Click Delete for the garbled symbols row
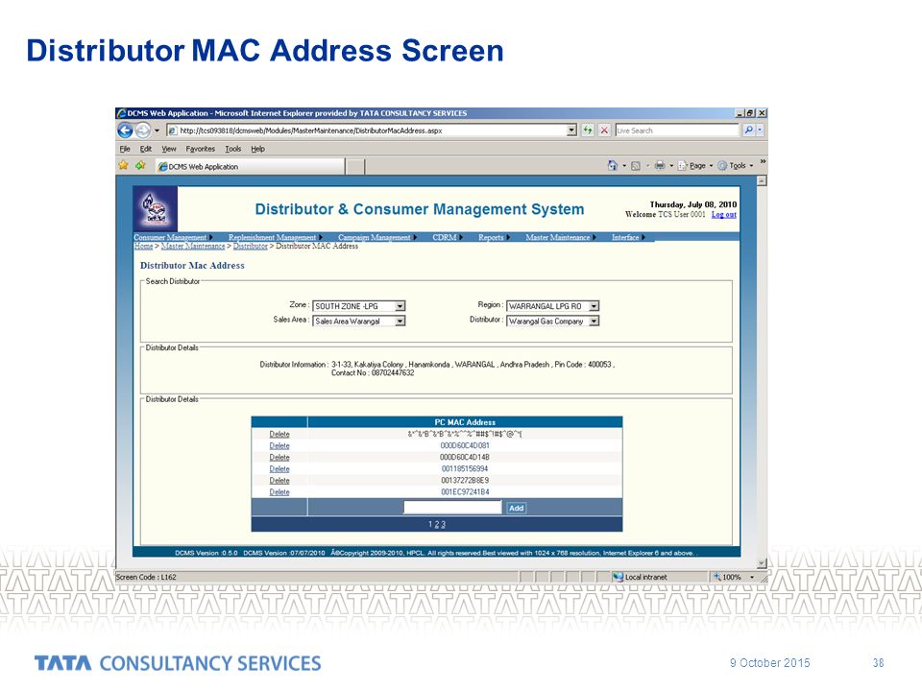 pyautogui.click(x=279, y=434)
